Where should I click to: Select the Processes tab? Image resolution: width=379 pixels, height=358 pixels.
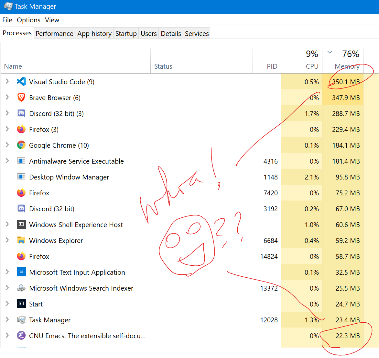[x=17, y=33]
